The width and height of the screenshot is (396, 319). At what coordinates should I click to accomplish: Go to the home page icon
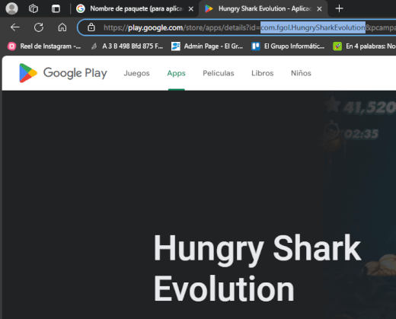(x=62, y=27)
